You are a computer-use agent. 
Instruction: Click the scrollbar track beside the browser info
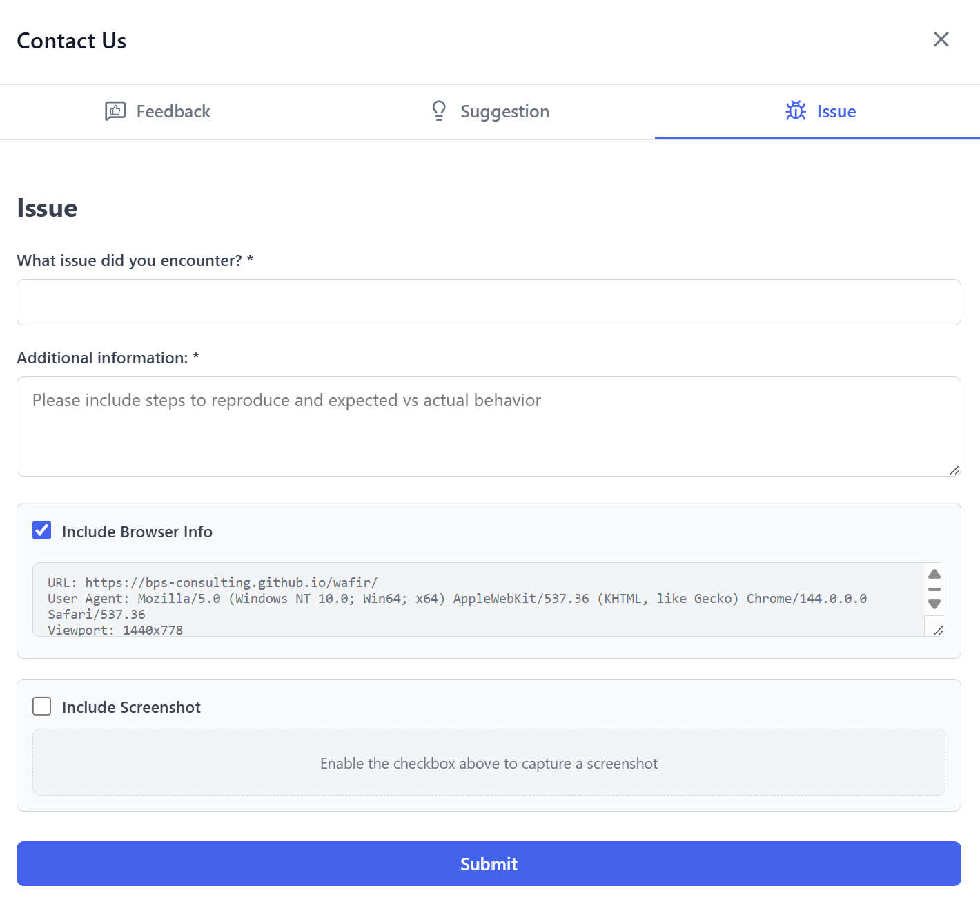pos(934,590)
